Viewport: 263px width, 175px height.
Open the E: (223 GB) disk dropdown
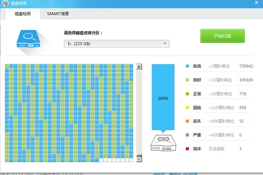[x=116, y=44]
